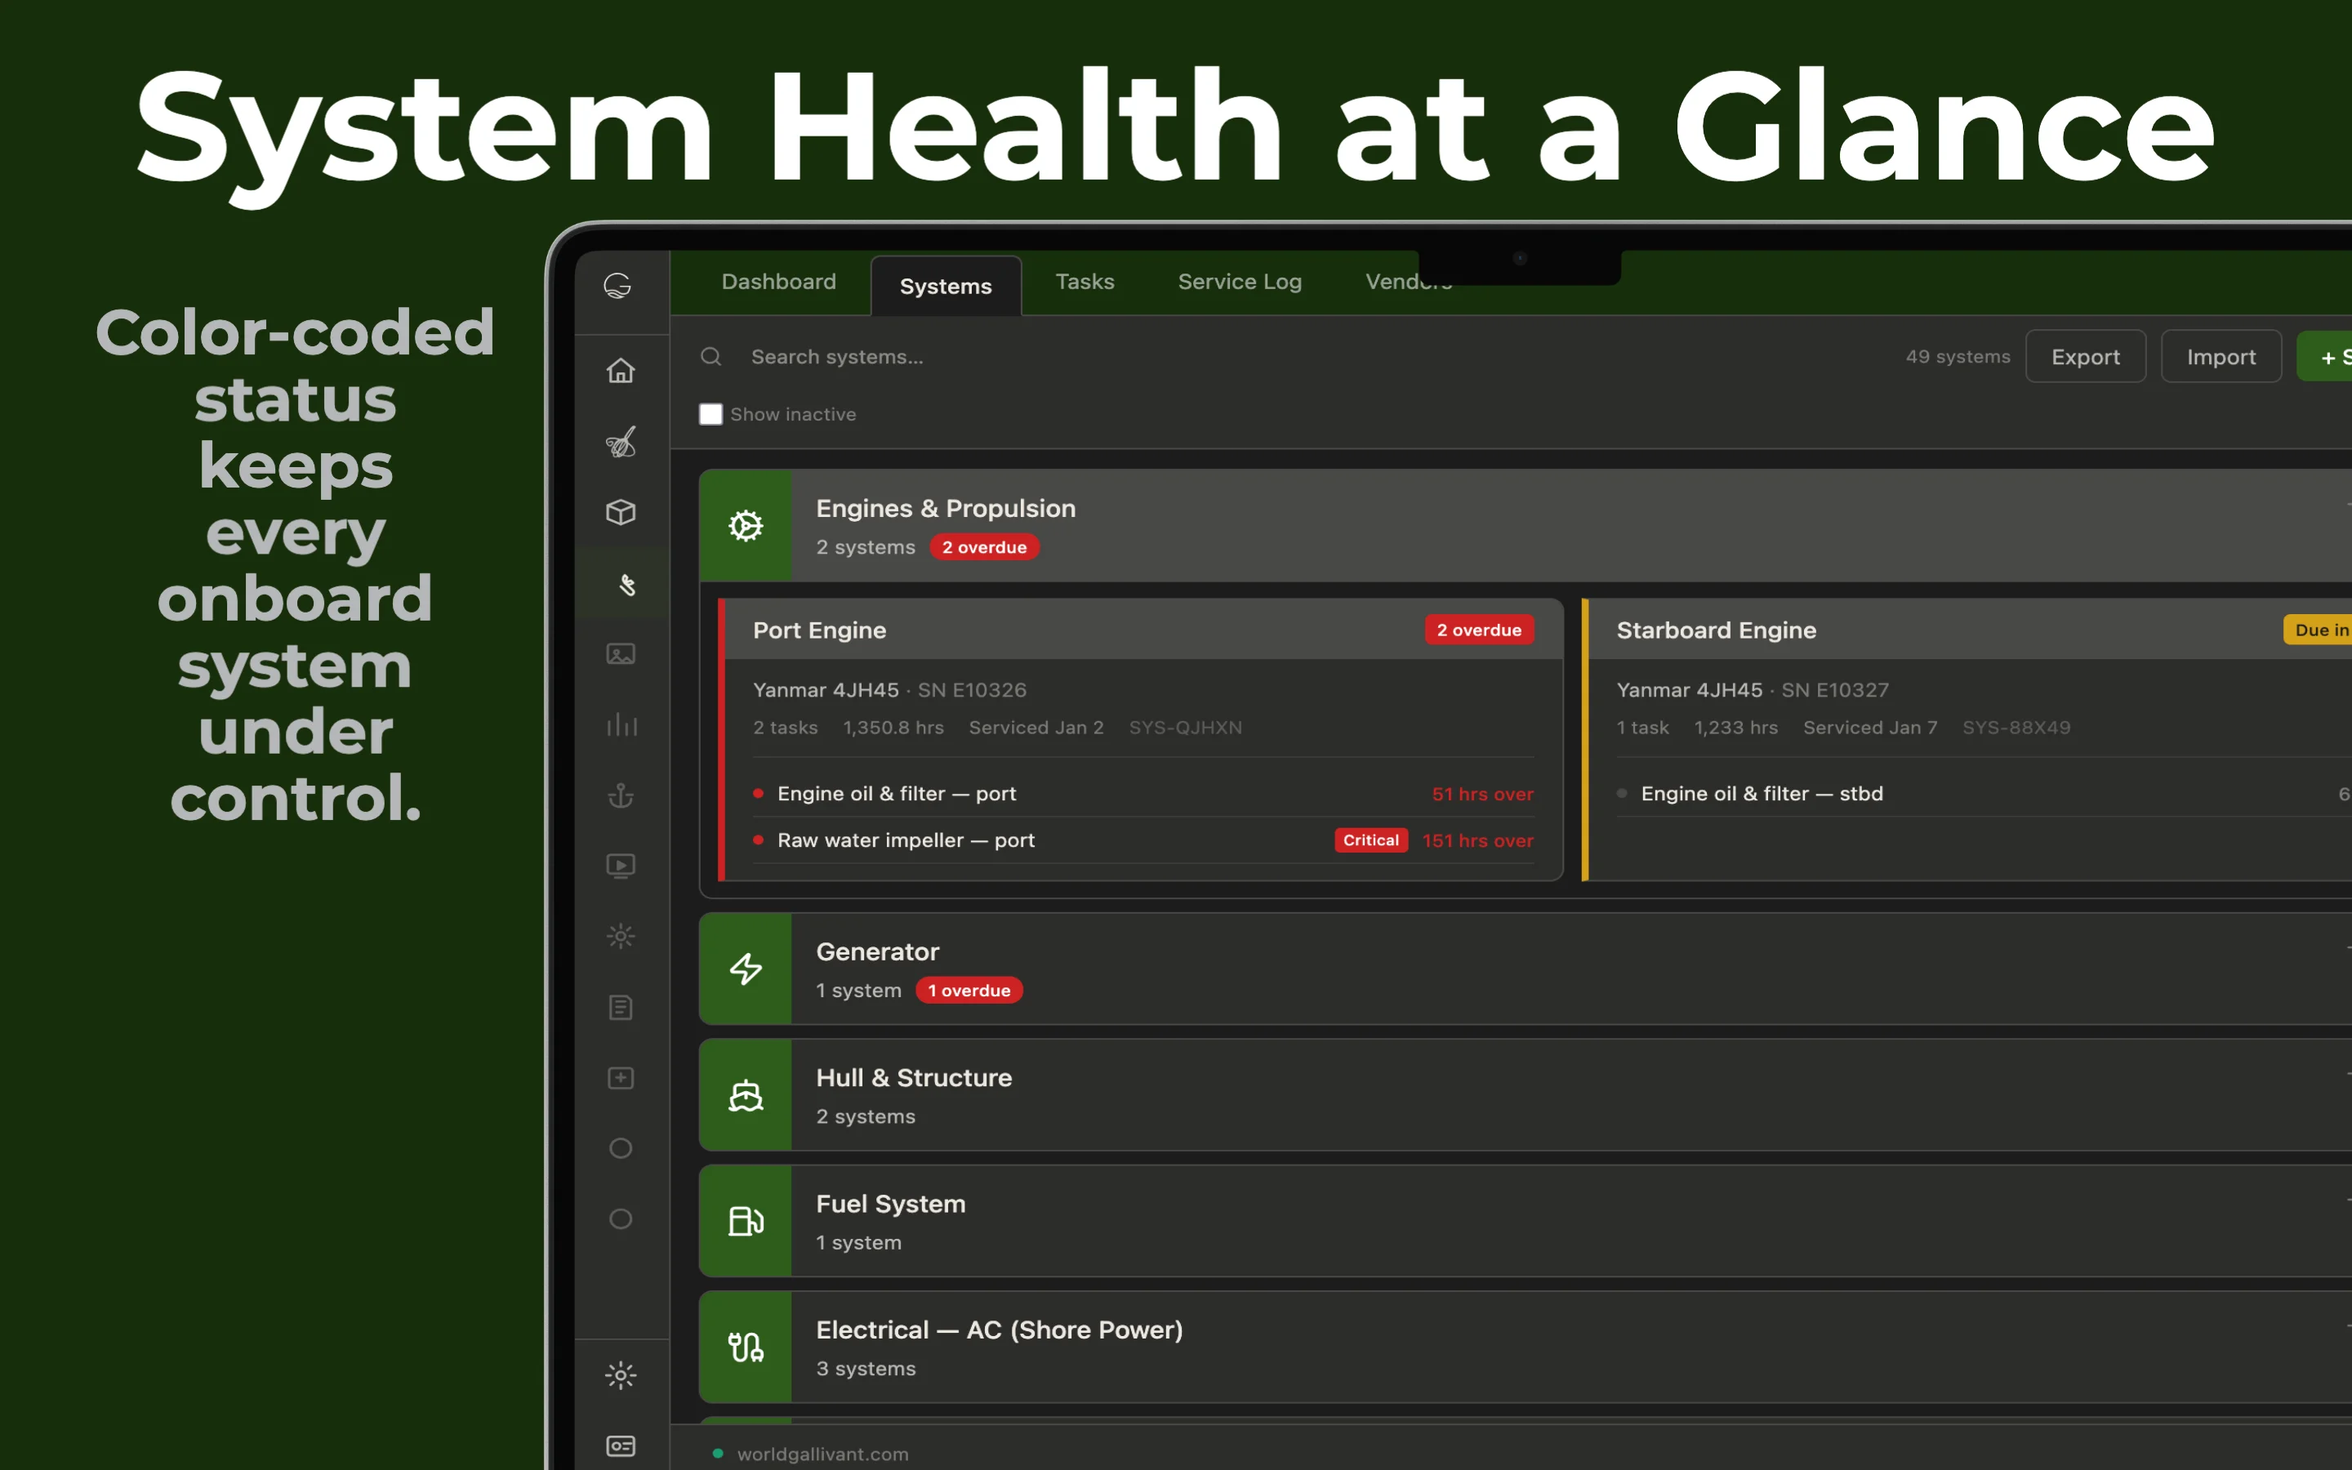Open Engine oil & filter — port task
This screenshot has height=1470, width=2352.
click(x=1143, y=793)
